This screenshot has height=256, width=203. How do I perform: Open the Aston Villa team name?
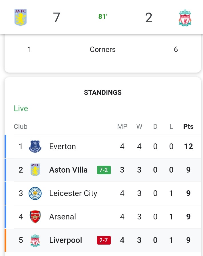pos(68,170)
